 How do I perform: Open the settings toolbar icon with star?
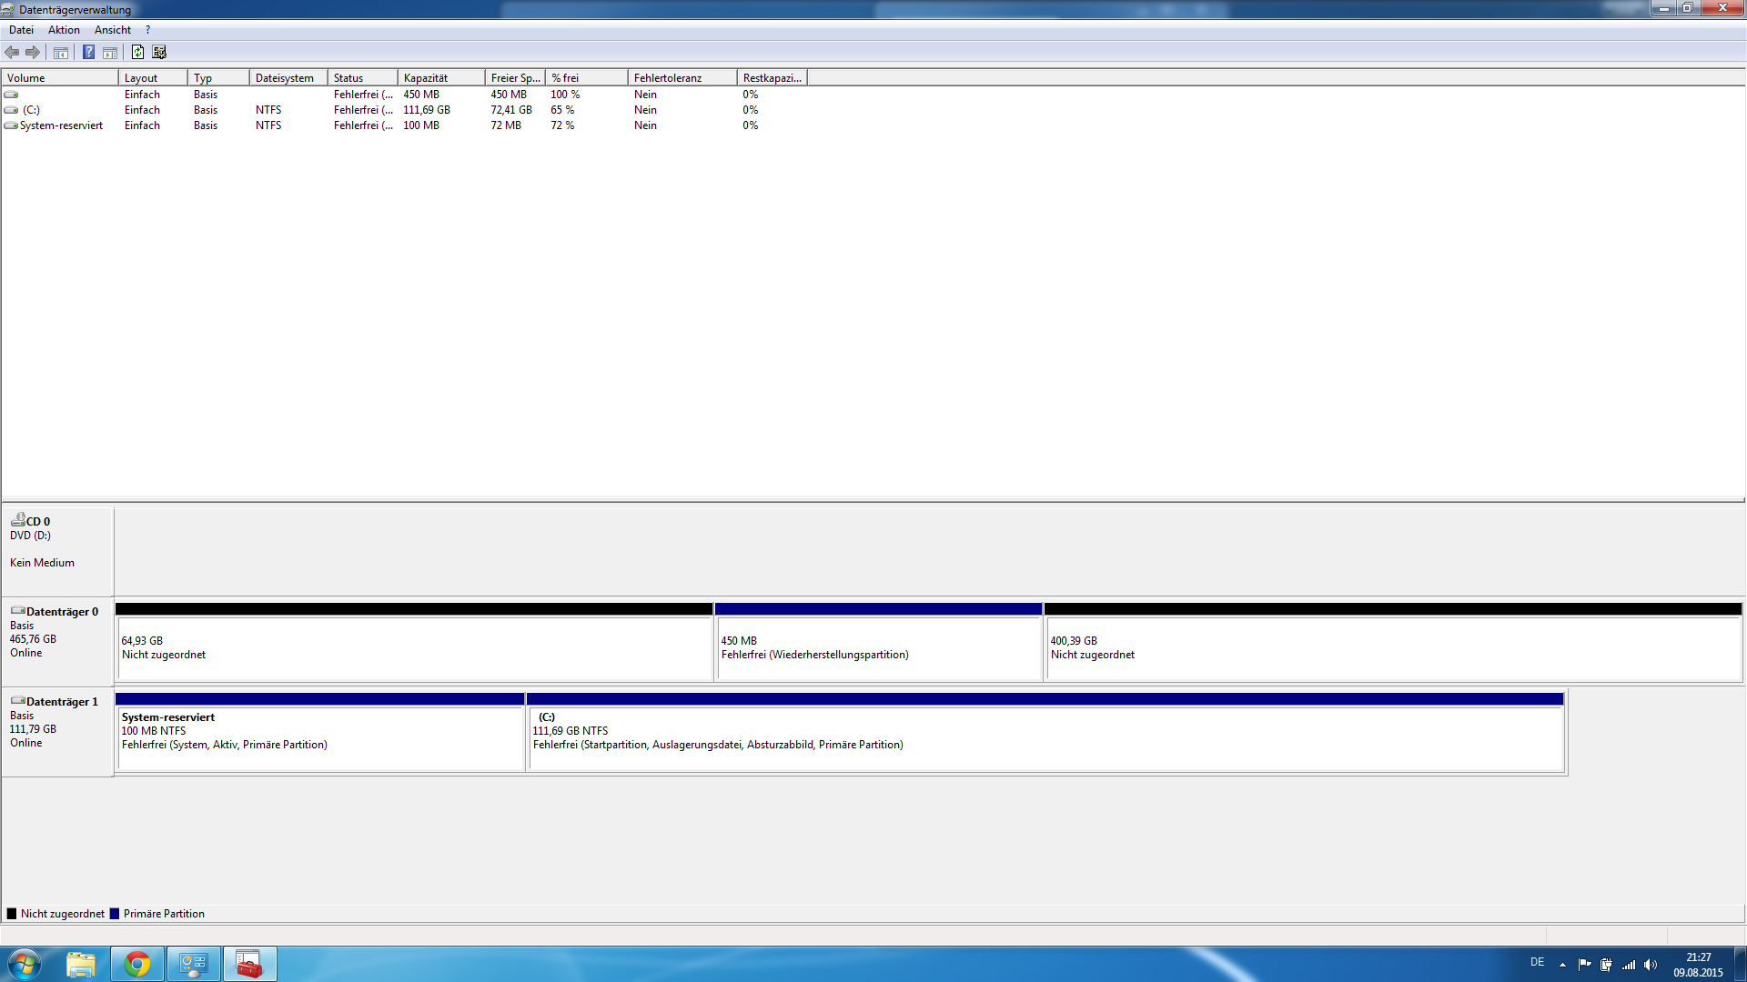tap(159, 53)
